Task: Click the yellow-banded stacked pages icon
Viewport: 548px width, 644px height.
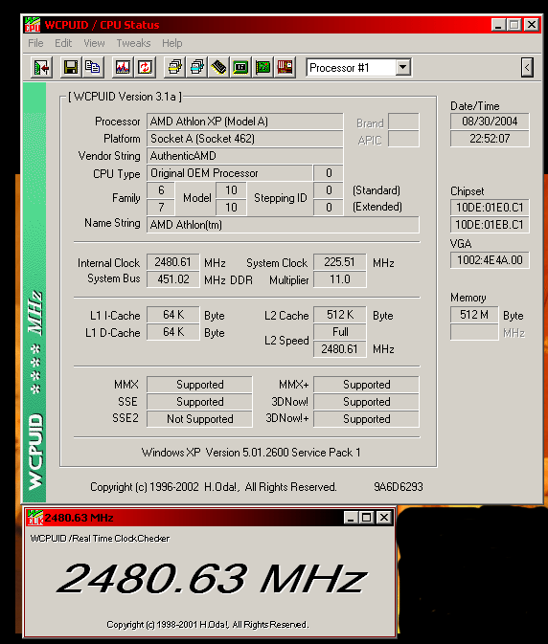Action: [x=174, y=67]
